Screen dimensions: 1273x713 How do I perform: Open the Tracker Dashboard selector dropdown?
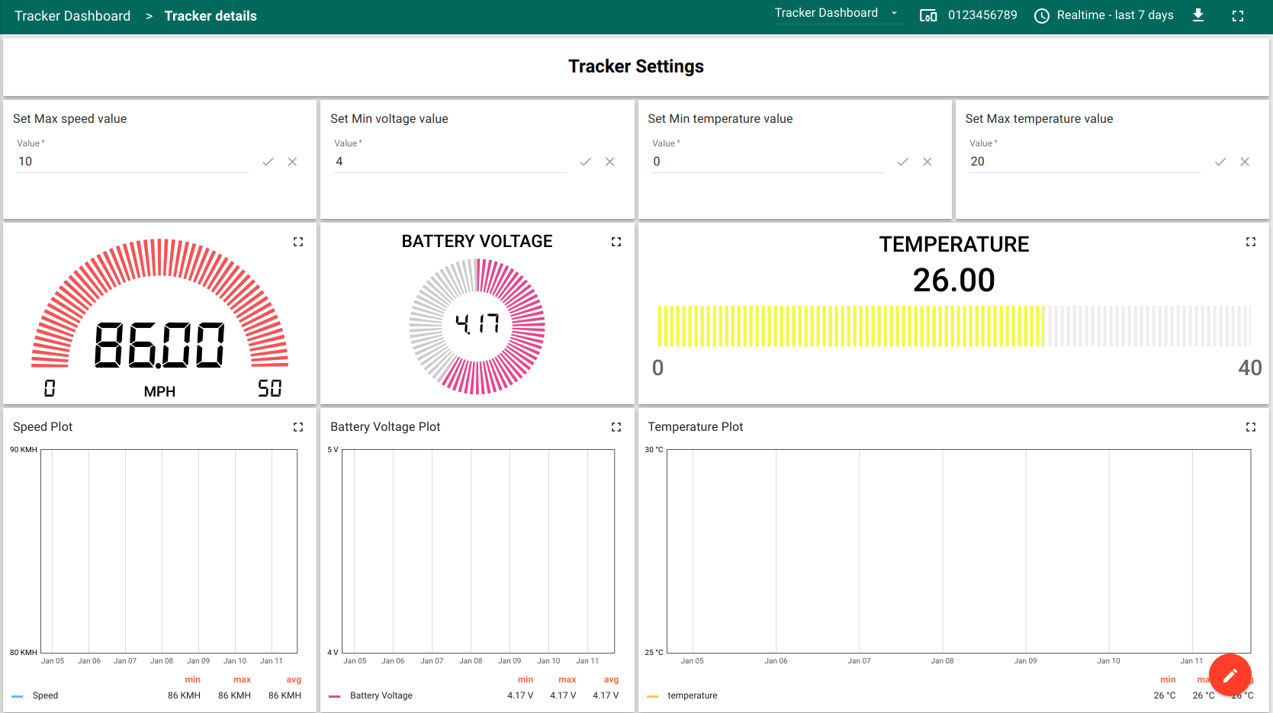pyautogui.click(x=837, y=13)
